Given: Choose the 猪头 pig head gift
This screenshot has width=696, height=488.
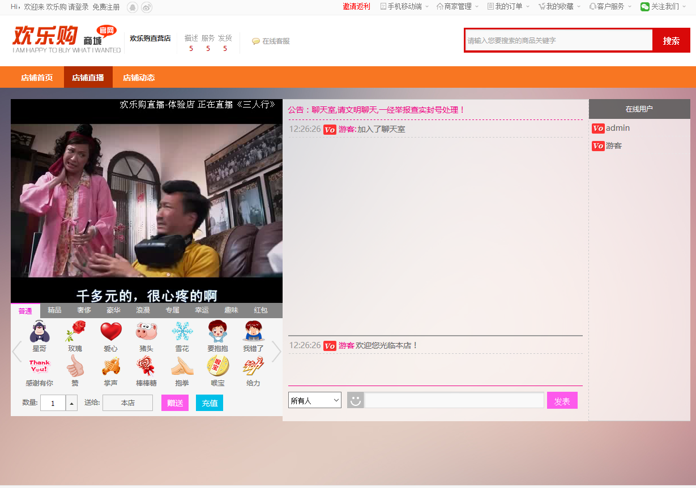Looking at the screenshot, I should pyautogui.click(x=146, y=331).
